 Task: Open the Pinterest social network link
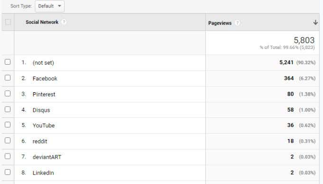pyautogui.click(x=44, y=94)
